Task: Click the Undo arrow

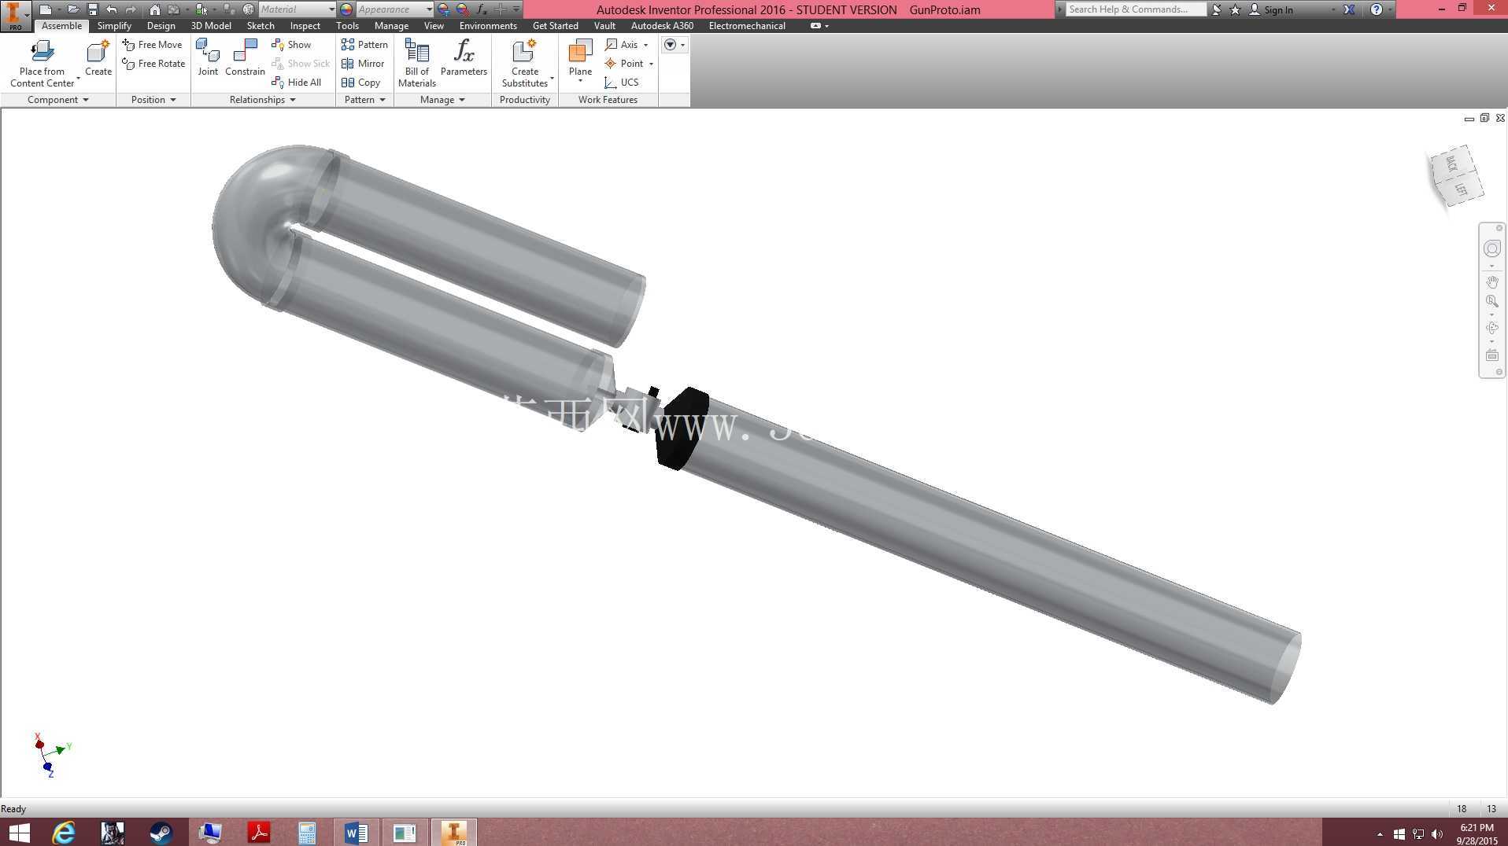Action: [112, 9]
